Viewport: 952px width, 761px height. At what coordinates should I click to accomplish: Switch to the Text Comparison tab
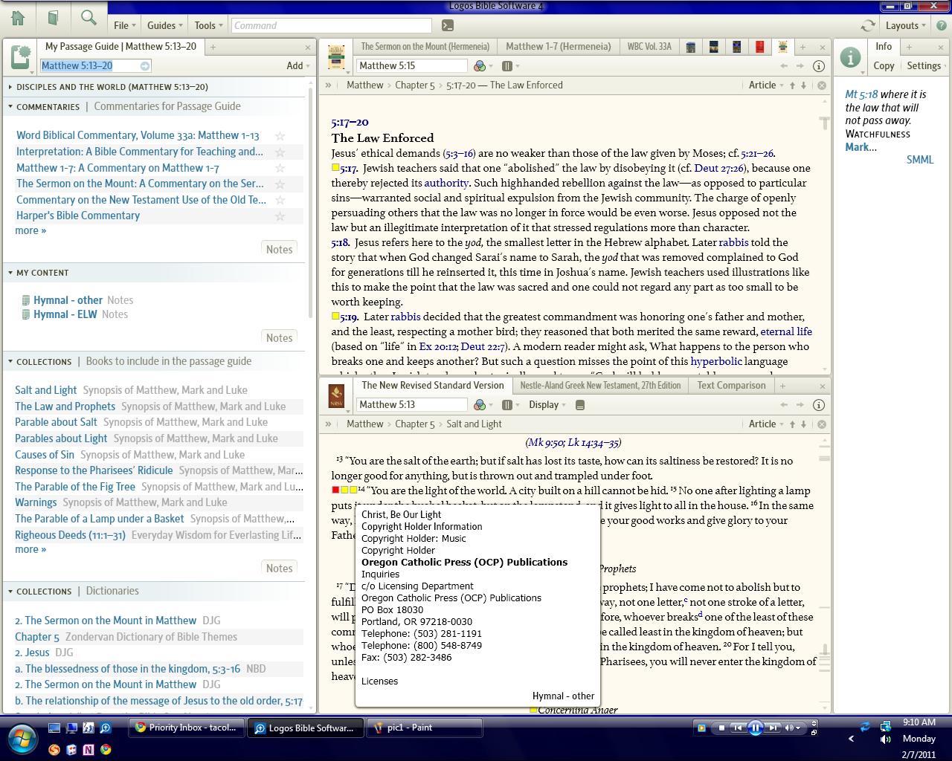(731, 385)
